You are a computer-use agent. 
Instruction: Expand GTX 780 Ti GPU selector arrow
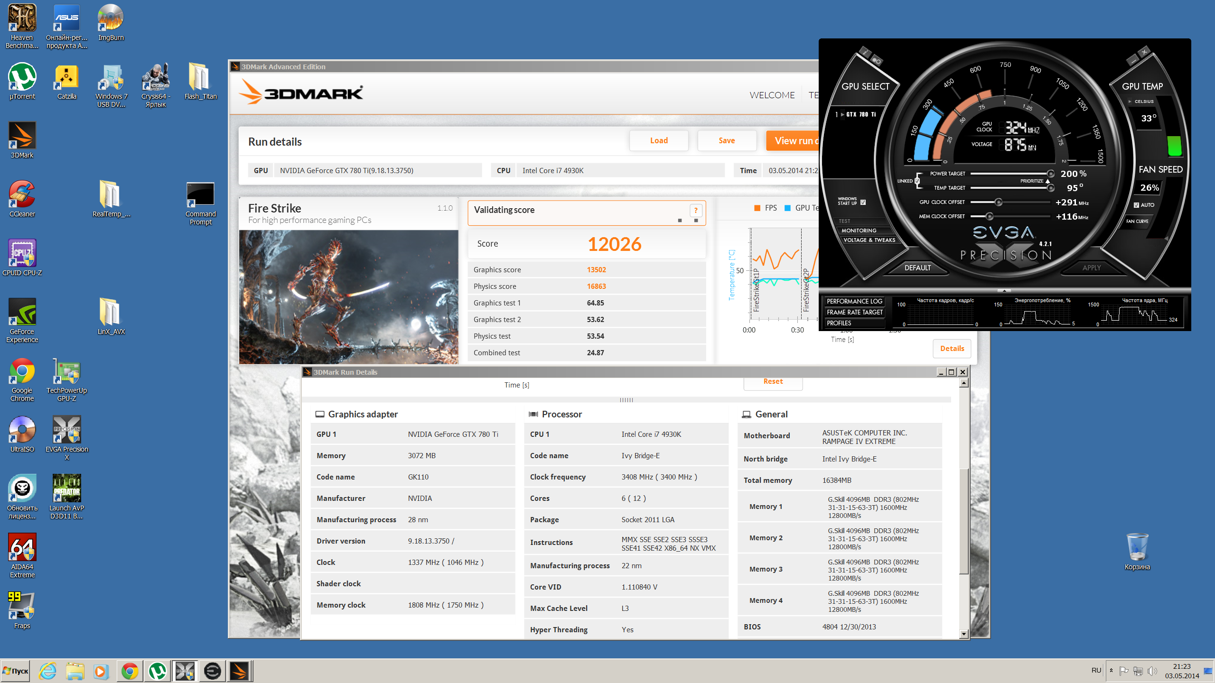pos(842,114)
